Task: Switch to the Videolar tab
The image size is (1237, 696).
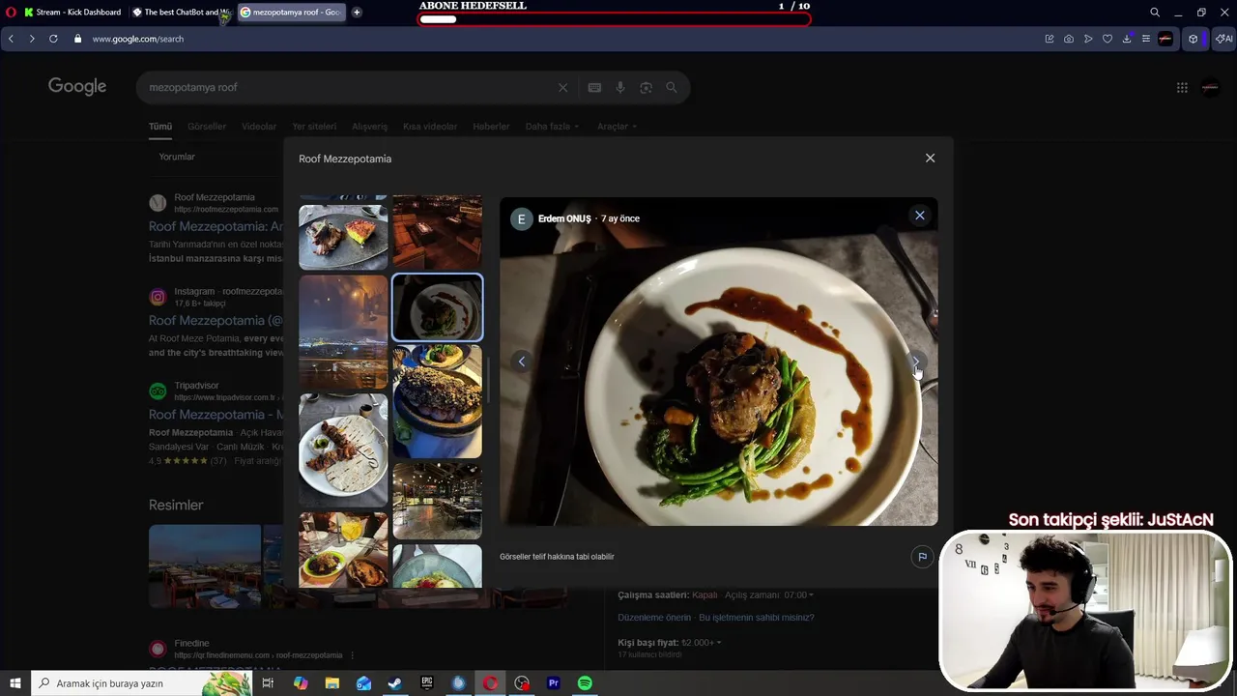Action: 259,127
